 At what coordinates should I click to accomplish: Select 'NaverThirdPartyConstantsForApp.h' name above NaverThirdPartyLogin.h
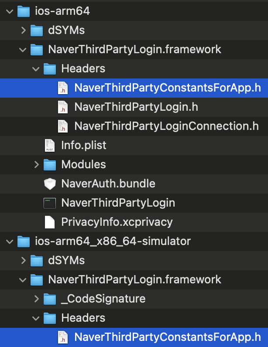[168, 88]
